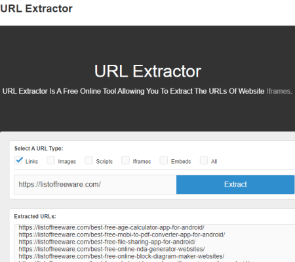This screenshot has width=295, height=262.
Task: Tick the Scripts checkbox
Action: pos(89,160)
